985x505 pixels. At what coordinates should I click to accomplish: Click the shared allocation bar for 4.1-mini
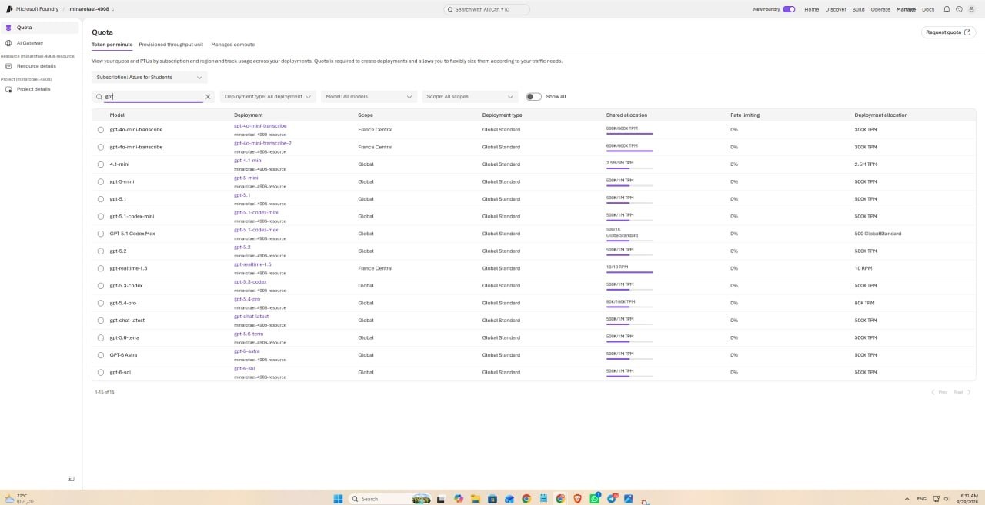click(629, 168)
